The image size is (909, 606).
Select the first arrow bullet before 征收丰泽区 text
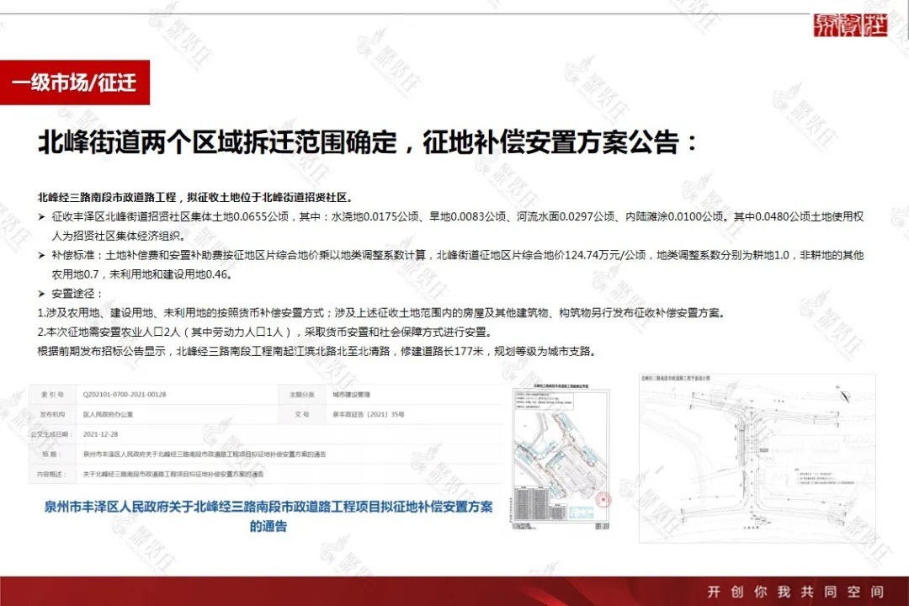tap(40, 216)
